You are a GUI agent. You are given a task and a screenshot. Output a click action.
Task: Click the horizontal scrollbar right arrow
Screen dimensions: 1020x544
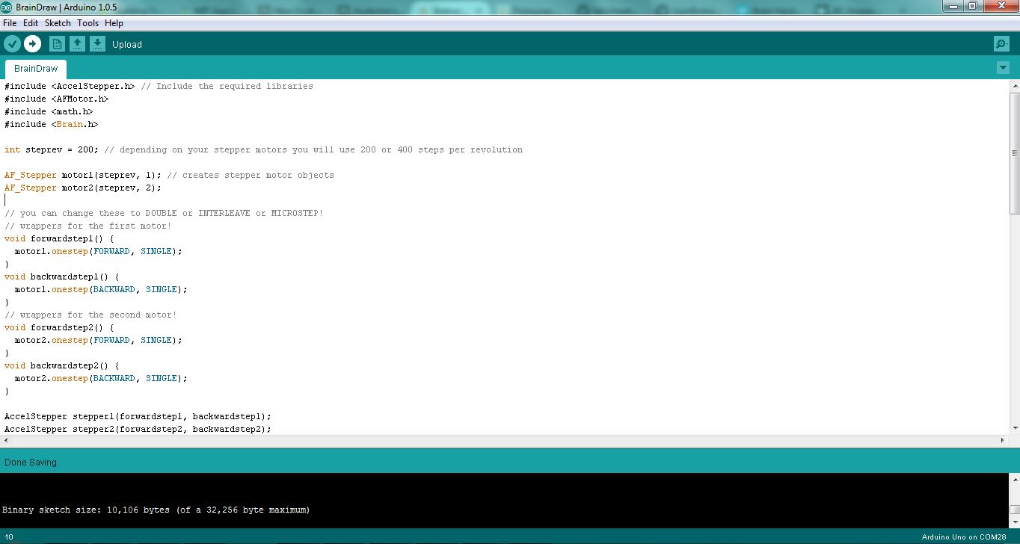pos(1004,440)
